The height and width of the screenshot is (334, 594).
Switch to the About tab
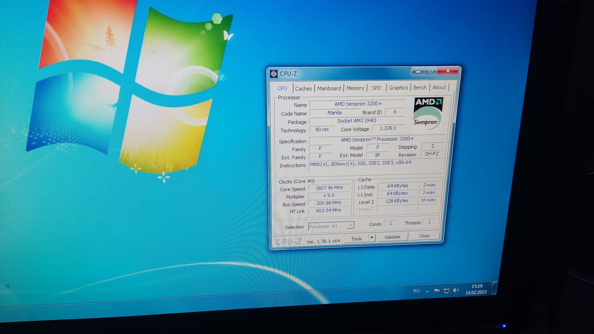(x=439, y=87)
